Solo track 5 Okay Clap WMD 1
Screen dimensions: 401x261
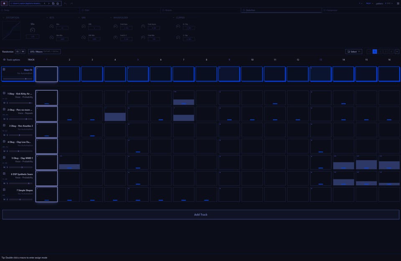click(x=7, y=167)
